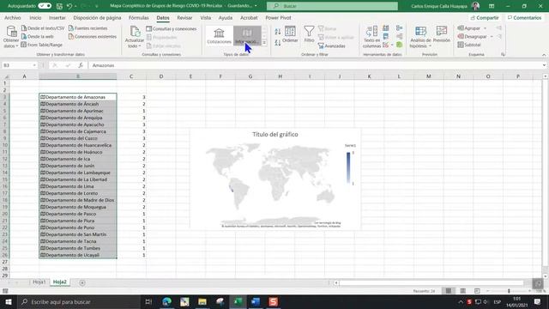Click Desde el texto/CSV

pyautogui.click(x=43, y=28)
